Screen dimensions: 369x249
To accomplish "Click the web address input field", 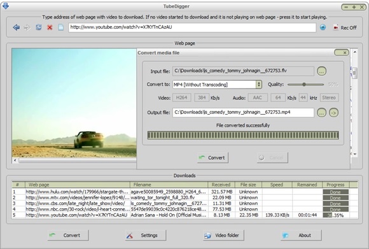I will 192,27.
